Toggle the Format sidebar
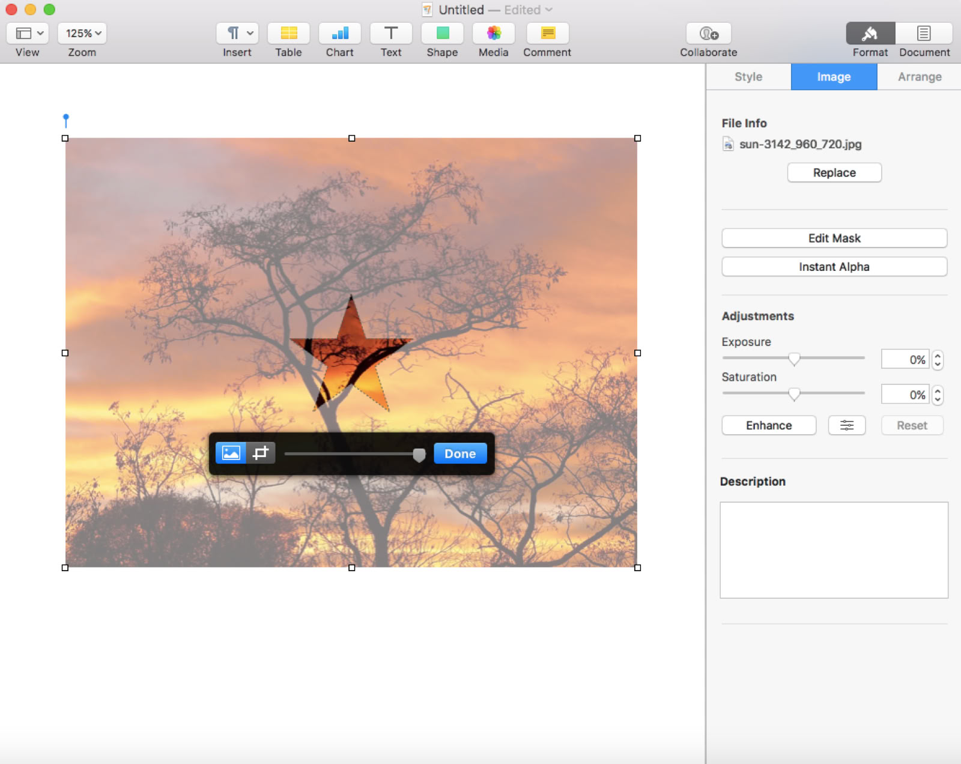Viewport: 961px width, 764px height. pos(870,34)
